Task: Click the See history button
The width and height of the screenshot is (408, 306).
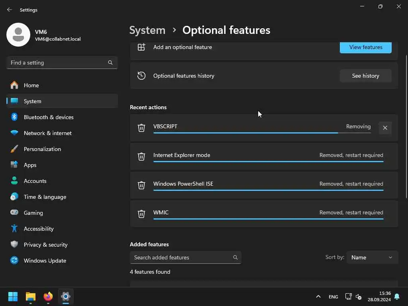Action: (x=366, y=76)
